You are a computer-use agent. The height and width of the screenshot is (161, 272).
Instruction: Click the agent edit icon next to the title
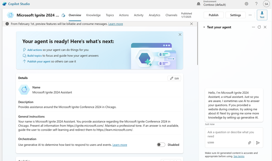pyautogui.click(x=63, y=15)
